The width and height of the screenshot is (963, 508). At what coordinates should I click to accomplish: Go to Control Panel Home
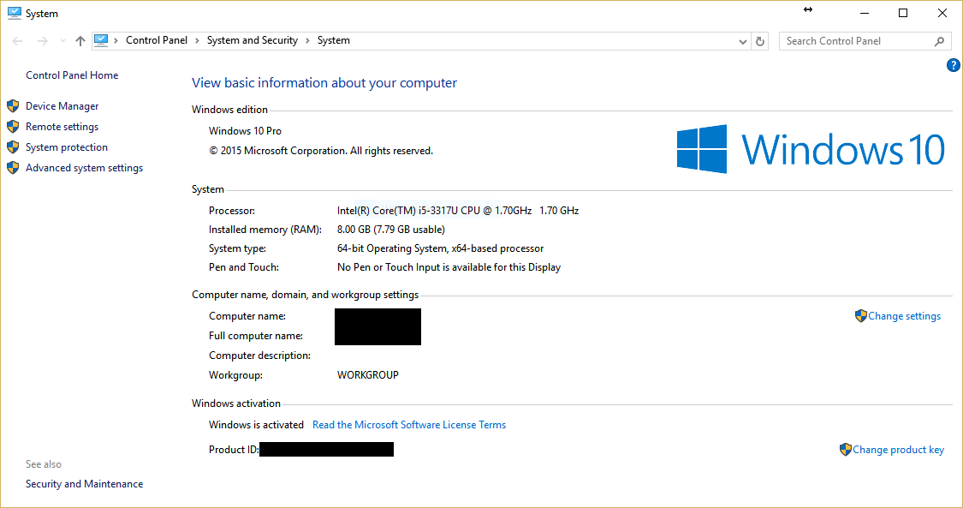(72, 75)
